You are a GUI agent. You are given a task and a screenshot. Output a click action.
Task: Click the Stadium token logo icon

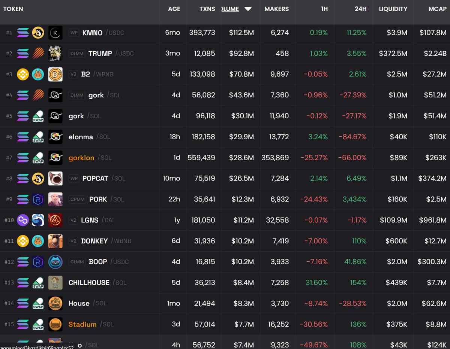(55, 324)
